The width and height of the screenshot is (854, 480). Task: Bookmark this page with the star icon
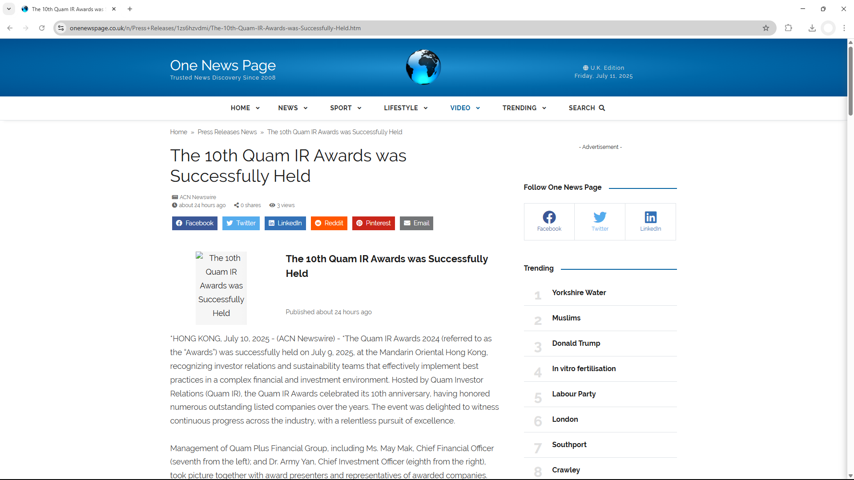766,28
